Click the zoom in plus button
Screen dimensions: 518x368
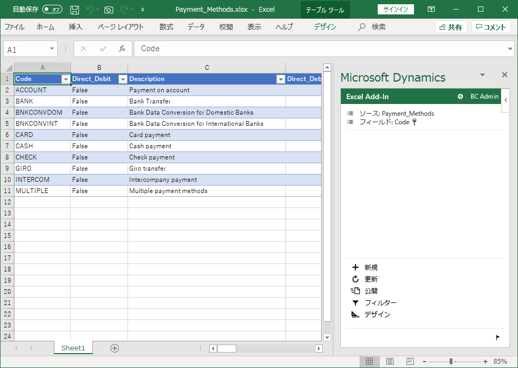click(x=485, y=362)
